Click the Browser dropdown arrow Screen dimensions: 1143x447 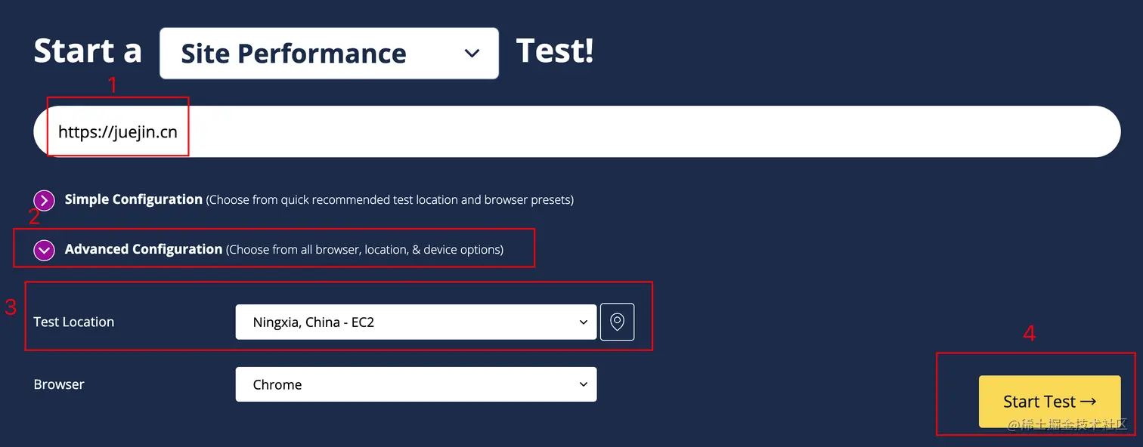point(583,384)
